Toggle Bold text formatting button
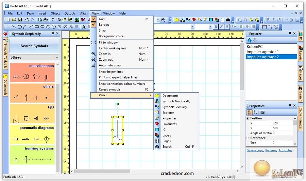 click(216, 27)
